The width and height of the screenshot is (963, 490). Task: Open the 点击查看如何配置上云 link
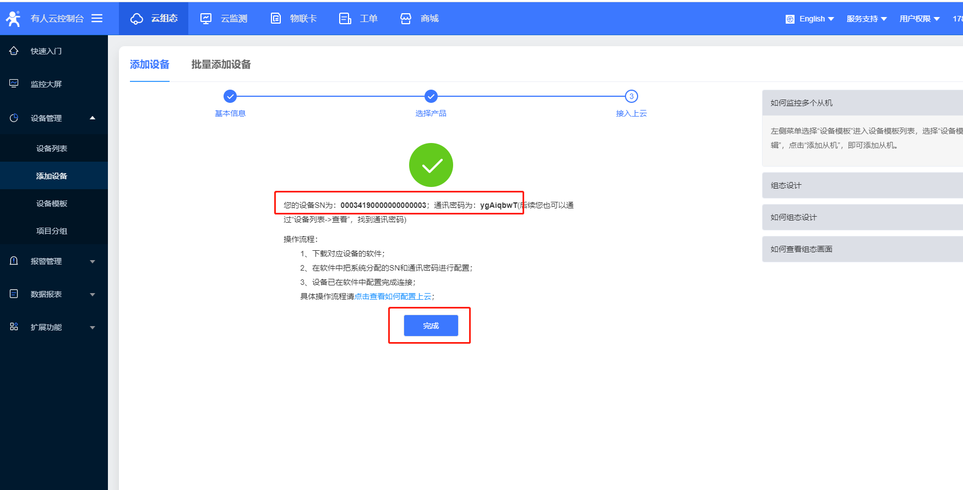393,296
